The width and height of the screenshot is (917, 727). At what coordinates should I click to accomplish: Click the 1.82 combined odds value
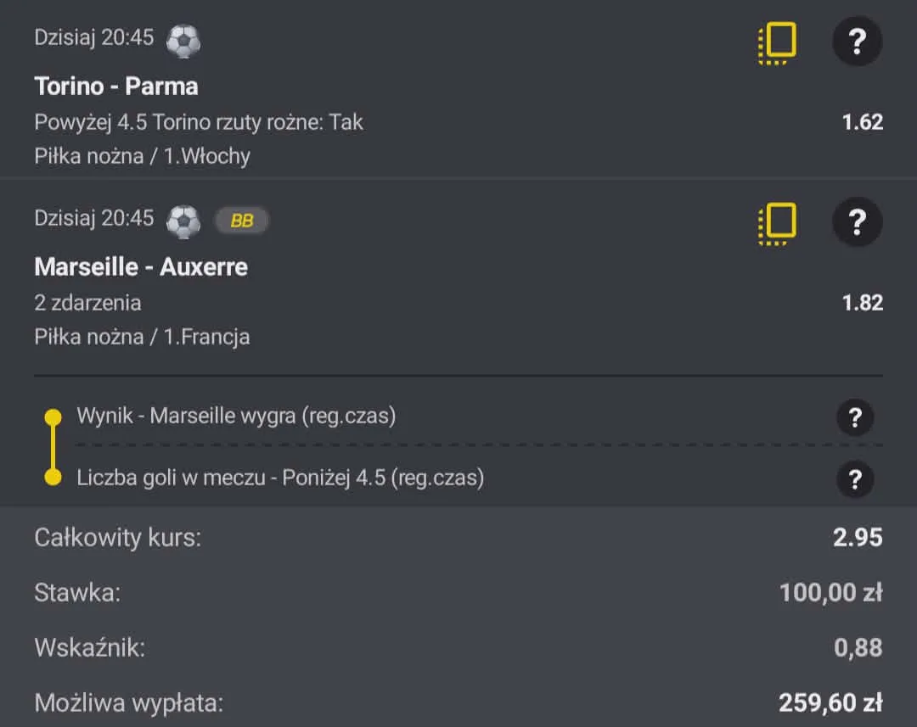pyautogui.click(x=863, y=303)
